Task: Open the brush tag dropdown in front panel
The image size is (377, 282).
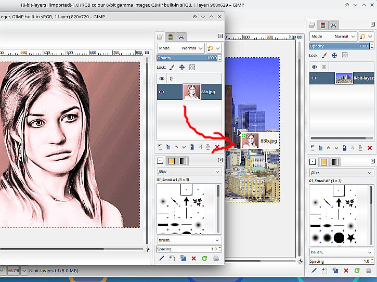Action: click(x=217, y=240)
